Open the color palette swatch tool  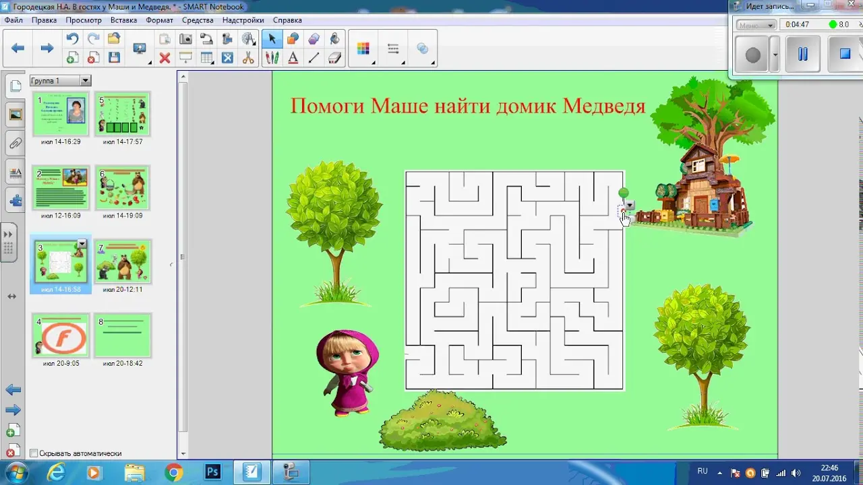pyautogui.click(x=363, y=48)
